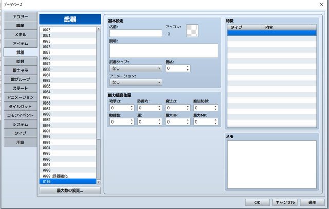The width and height of the screenshot is (329, 209).
Task: Select the アイテム tab
Action: [21, 43]
